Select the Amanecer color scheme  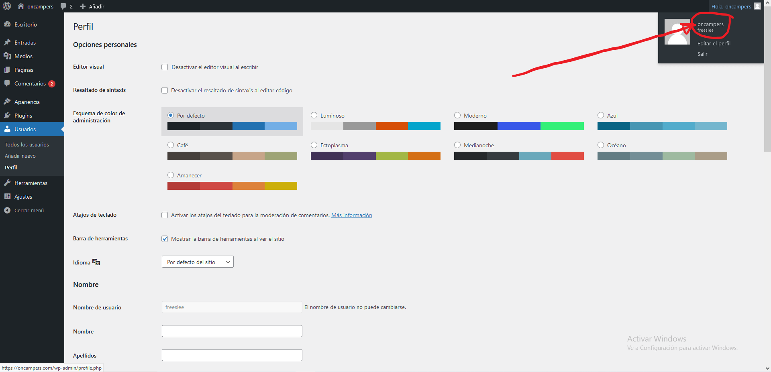coord(171,175)
